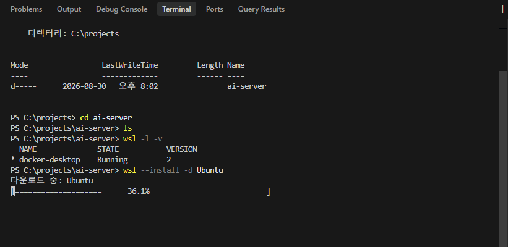Image resolution: width=508 pixels, height=247 pixels.
Task: Select the Debug Console tab
Action: [121, 9]
